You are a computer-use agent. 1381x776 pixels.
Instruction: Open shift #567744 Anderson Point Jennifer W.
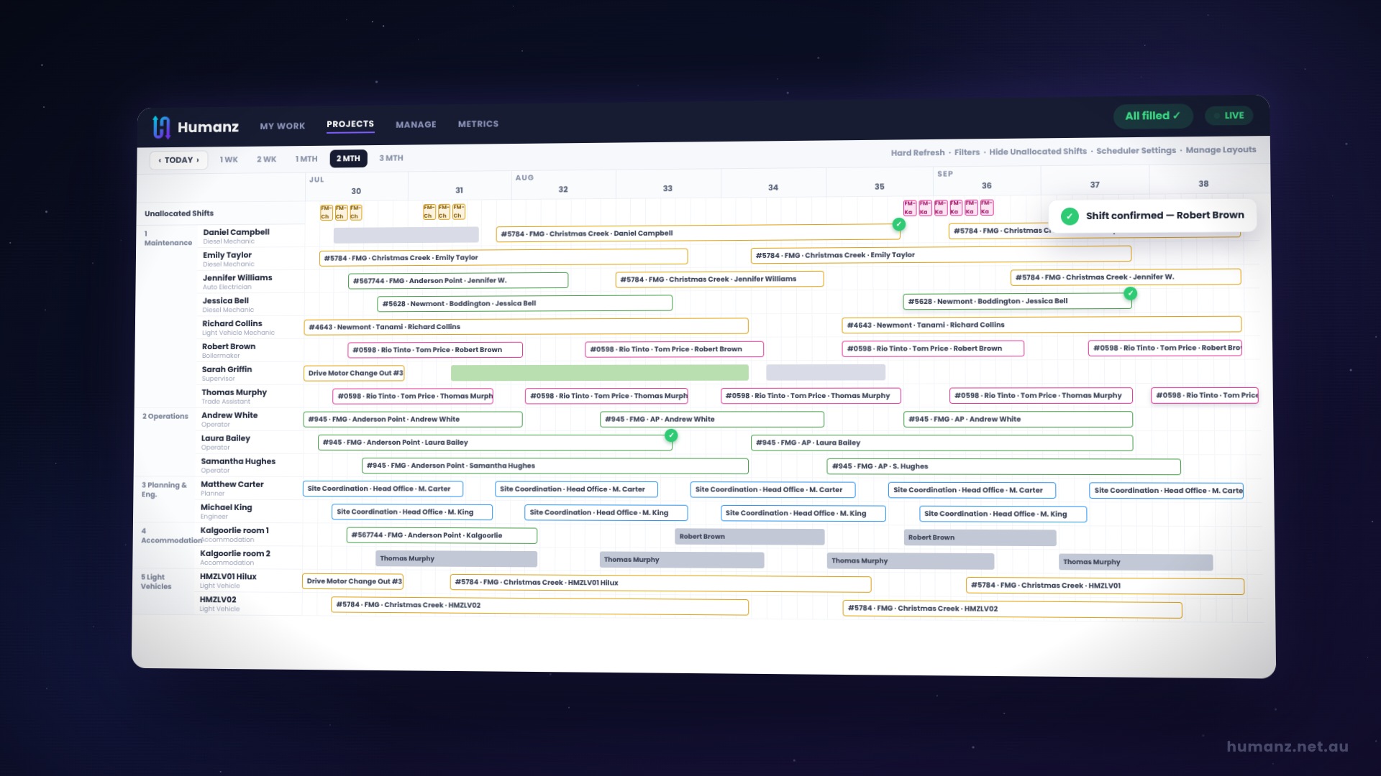458,280
